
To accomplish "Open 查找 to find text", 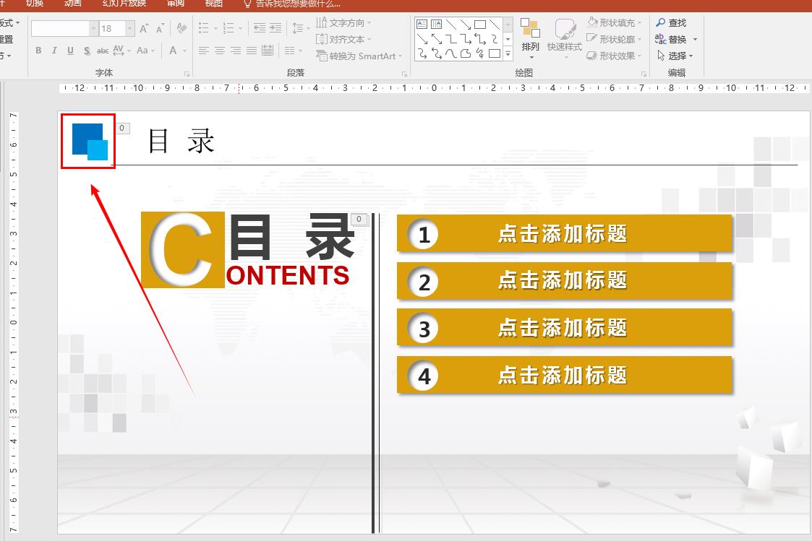I will tap(674, 22).
